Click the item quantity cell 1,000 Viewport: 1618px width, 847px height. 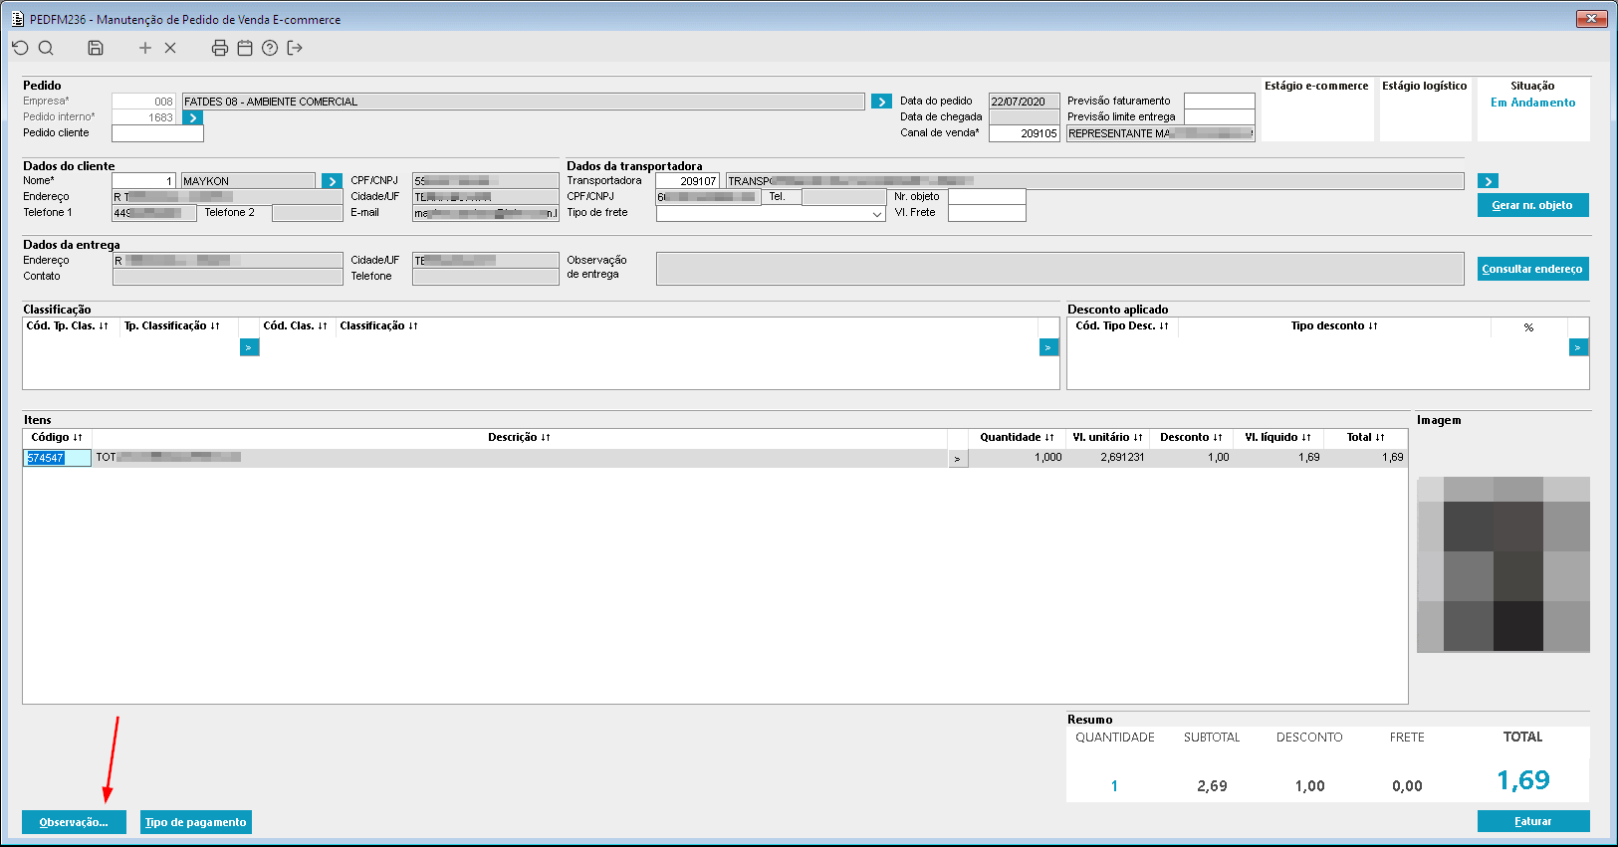[1017, 458]
